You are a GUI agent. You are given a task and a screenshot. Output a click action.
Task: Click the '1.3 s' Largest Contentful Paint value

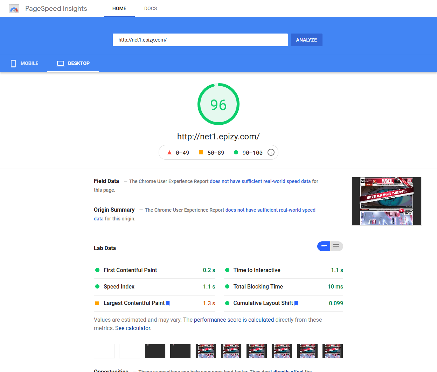(x=209, y=303)
